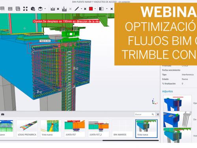Open the dropdown beside the split-panel icon
The height and width of the screenshot is (148, 197).
point(107,9)
